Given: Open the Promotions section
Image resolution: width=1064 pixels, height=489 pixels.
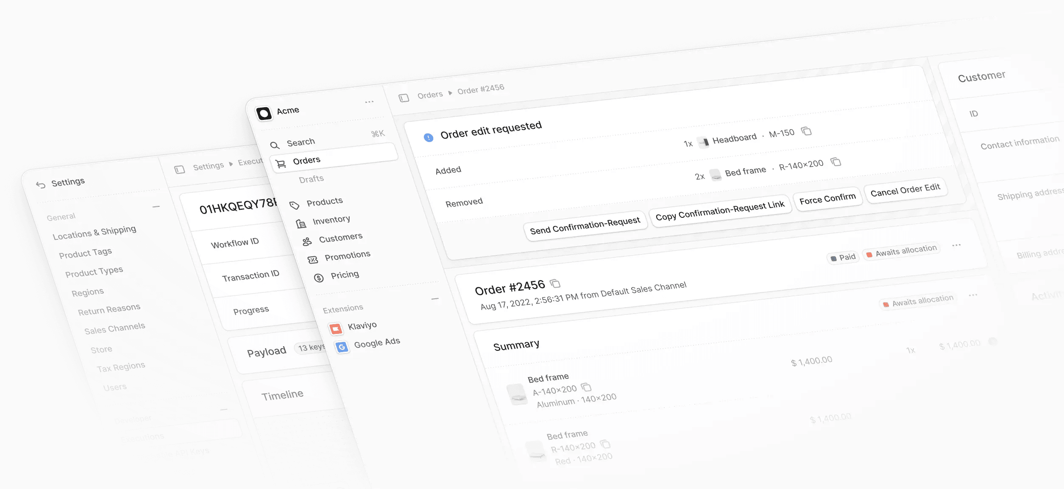Looking at the screenshot, I should (347, 256).
